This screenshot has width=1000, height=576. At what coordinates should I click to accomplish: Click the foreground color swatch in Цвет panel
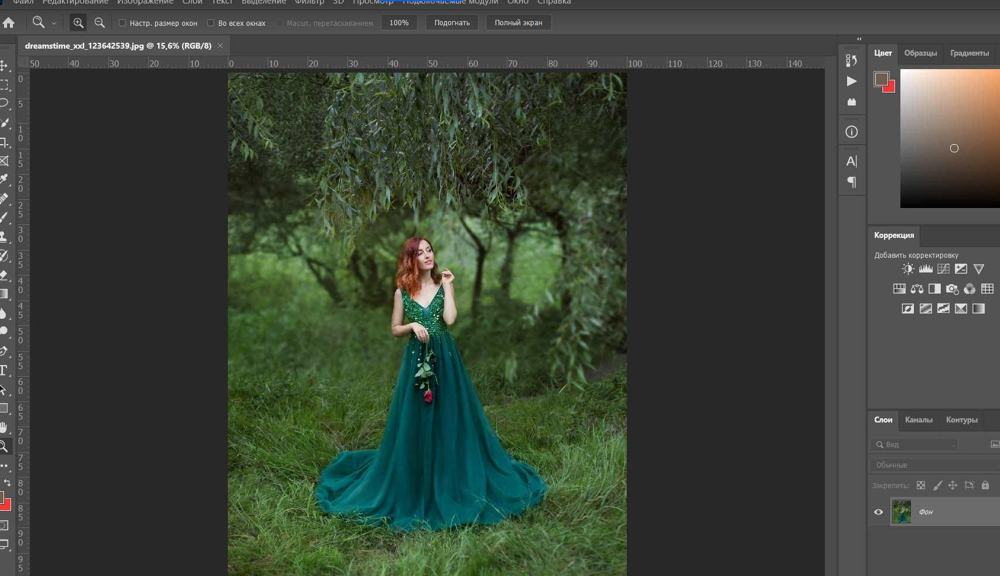(x=880, y=79)
